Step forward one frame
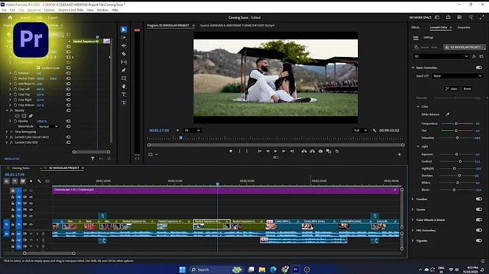 pyautogui.click(x=283, y=151)
